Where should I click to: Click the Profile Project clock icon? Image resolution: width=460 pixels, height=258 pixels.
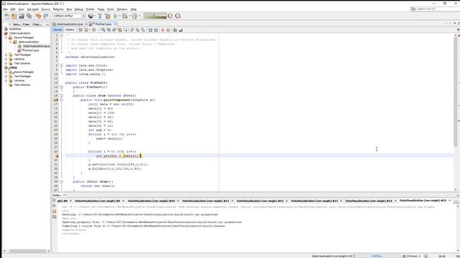click(134, 16)
